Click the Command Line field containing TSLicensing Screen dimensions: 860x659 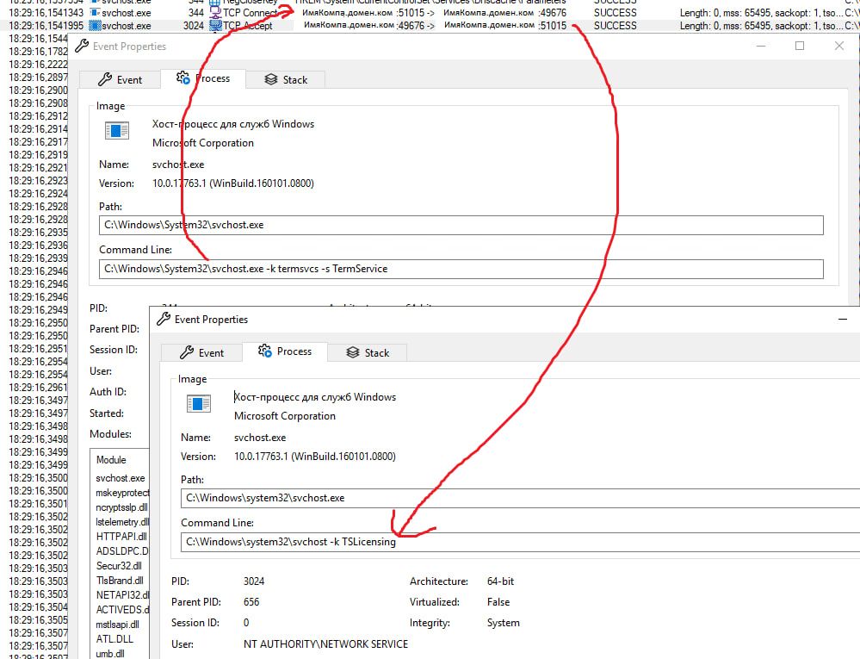[x=517, y=542]
